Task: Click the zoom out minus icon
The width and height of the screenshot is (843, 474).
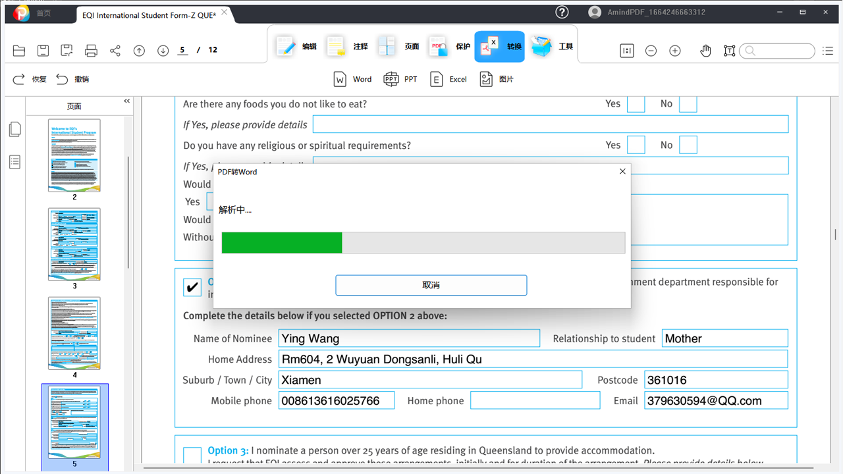Action: (651, 51)
